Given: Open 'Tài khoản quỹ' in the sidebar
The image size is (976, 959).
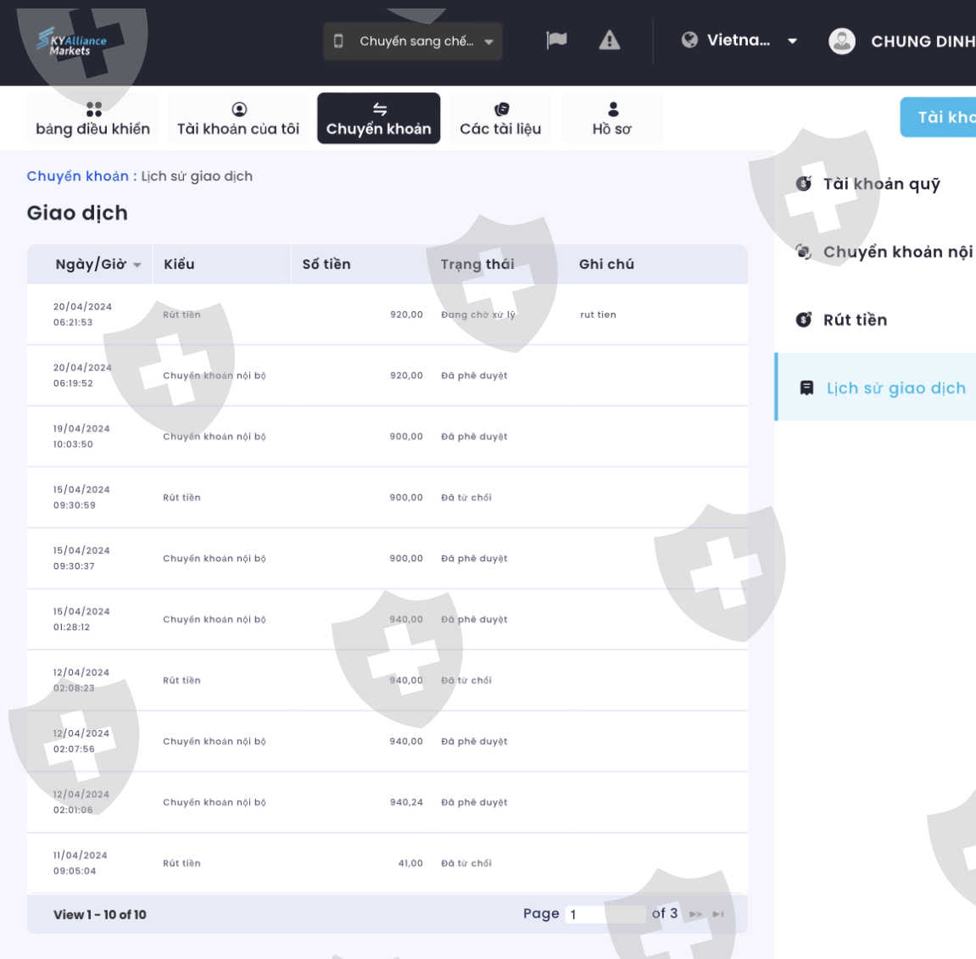Looking at the screenshot, I should [x=881, y=184].
